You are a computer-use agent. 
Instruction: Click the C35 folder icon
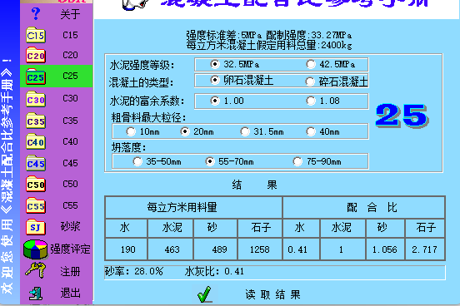36,121
